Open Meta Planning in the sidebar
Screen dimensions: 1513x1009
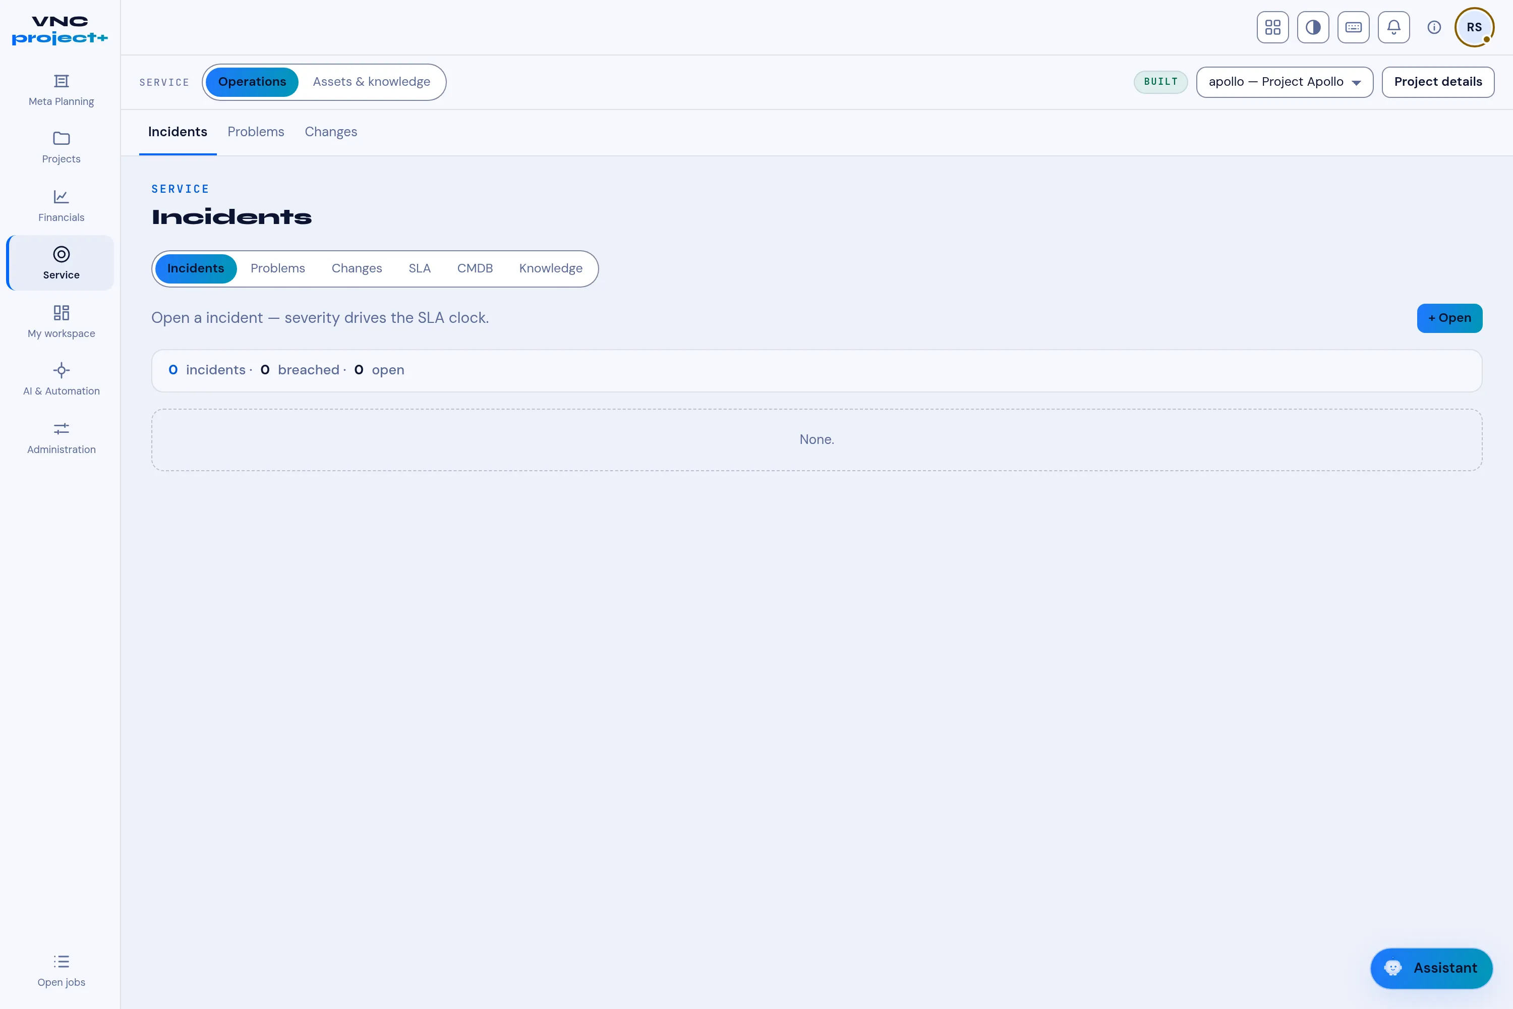61,89
